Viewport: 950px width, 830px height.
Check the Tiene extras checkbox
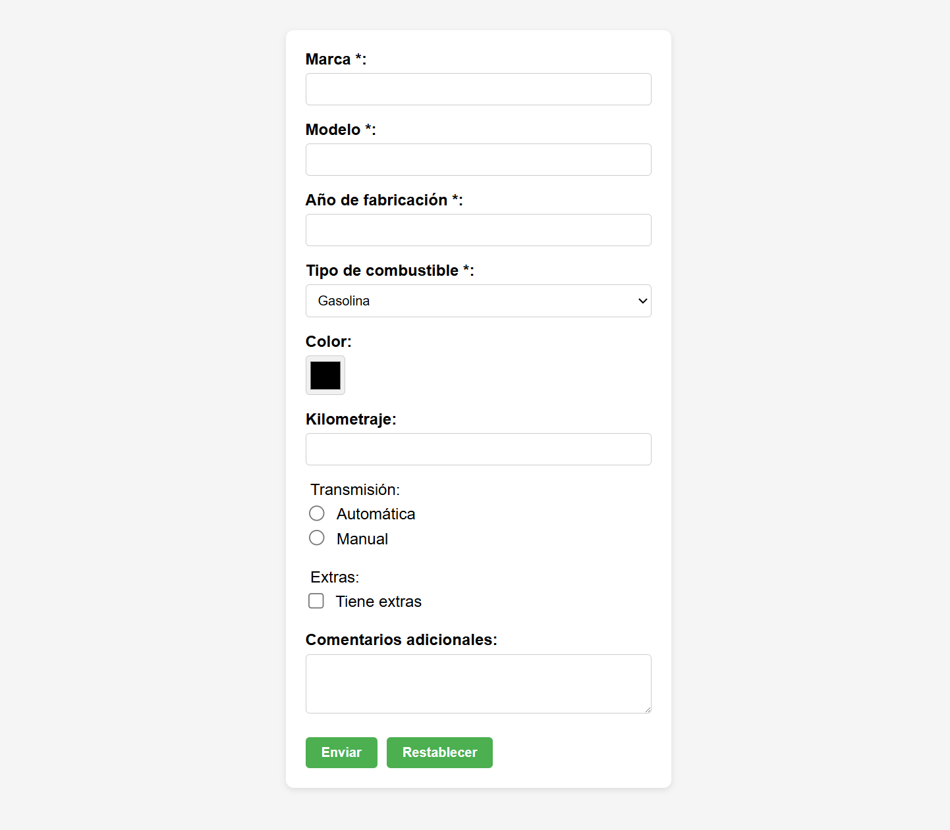click(316, 601)
